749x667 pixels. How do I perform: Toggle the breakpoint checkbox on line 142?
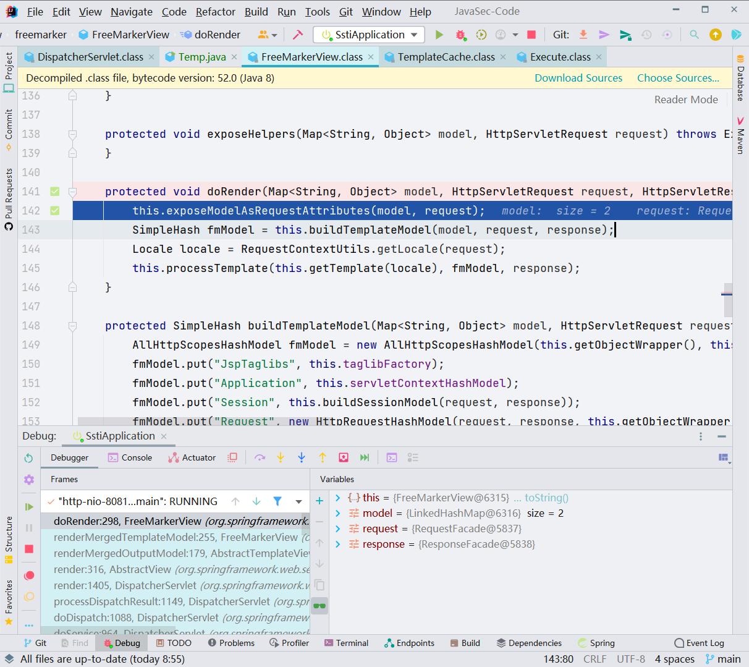coord(54,210)
